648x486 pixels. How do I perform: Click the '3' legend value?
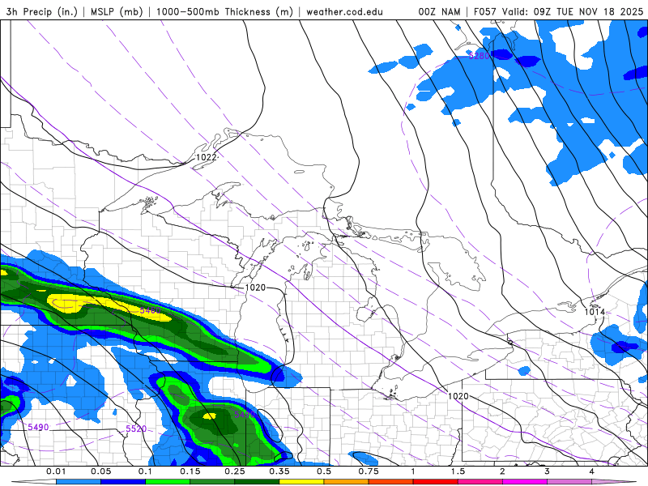pos(548,471)
